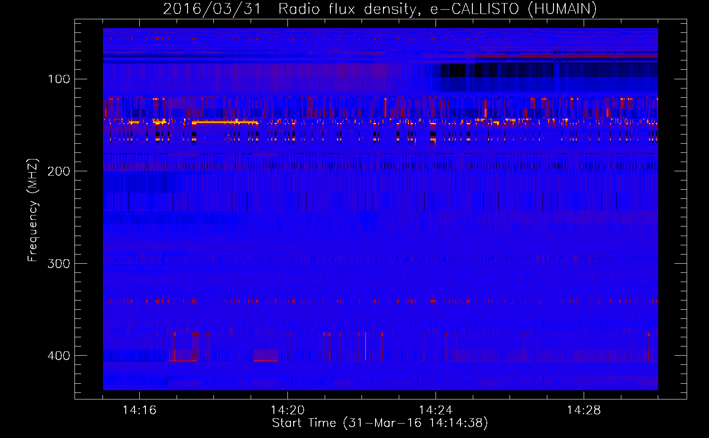Click the 14:20 time tick label
This screenshot has height=438, width=709.
287,410
